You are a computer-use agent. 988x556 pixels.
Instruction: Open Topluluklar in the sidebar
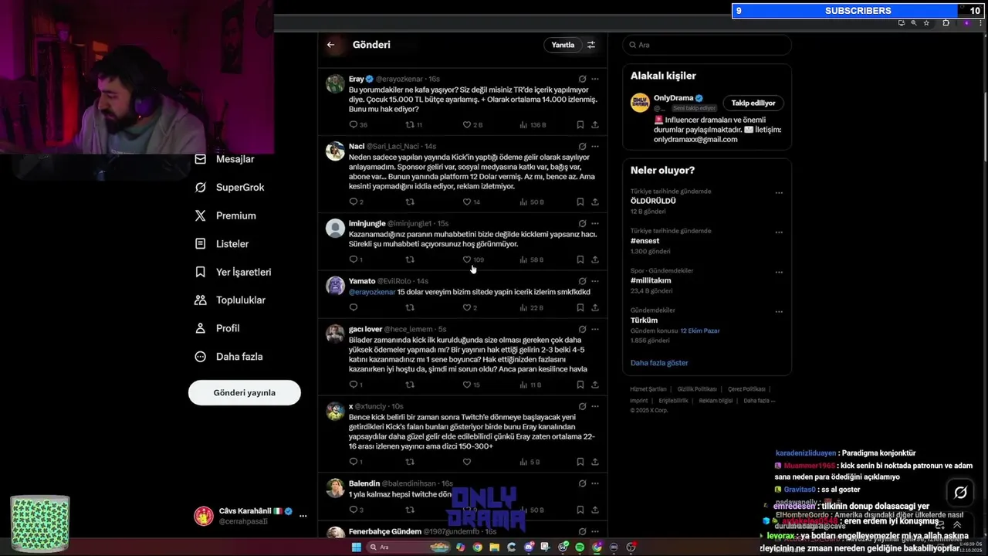(230, 300)
